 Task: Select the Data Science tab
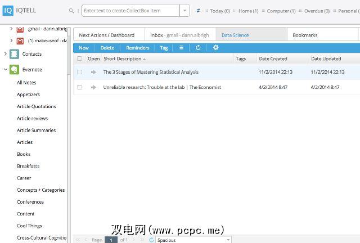point(251,35)
